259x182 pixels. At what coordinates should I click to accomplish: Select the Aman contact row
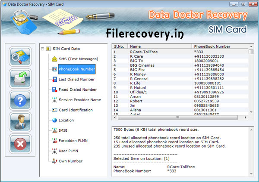pyautogui.click(x=180, y=96)
